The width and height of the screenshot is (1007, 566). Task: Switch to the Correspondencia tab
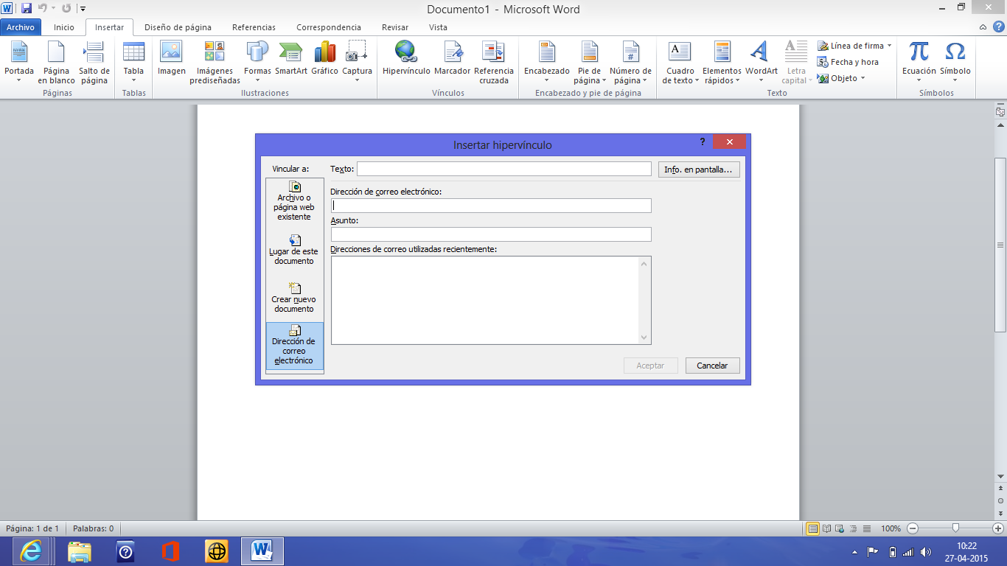[329, 27]
